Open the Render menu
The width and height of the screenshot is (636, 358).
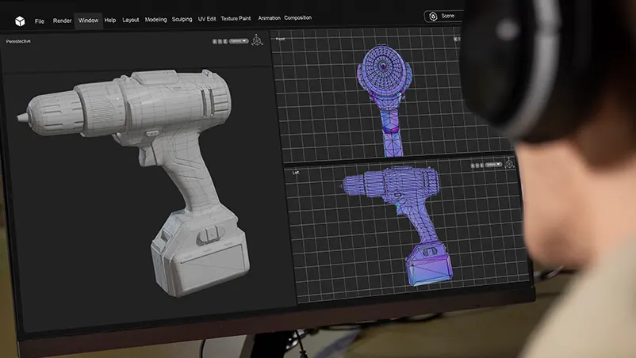tap(62, 21)
